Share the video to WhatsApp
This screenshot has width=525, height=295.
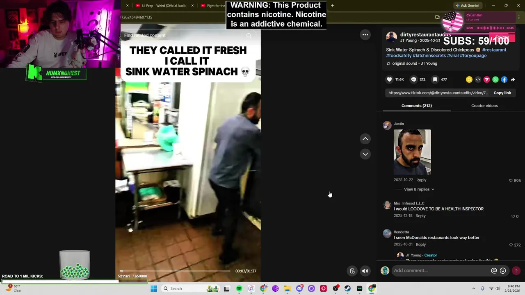[495, 79]
